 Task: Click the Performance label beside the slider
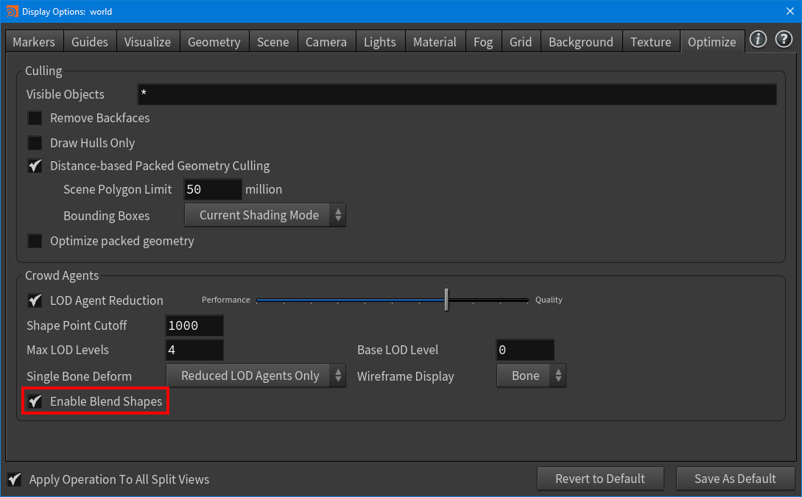(225, 300)
